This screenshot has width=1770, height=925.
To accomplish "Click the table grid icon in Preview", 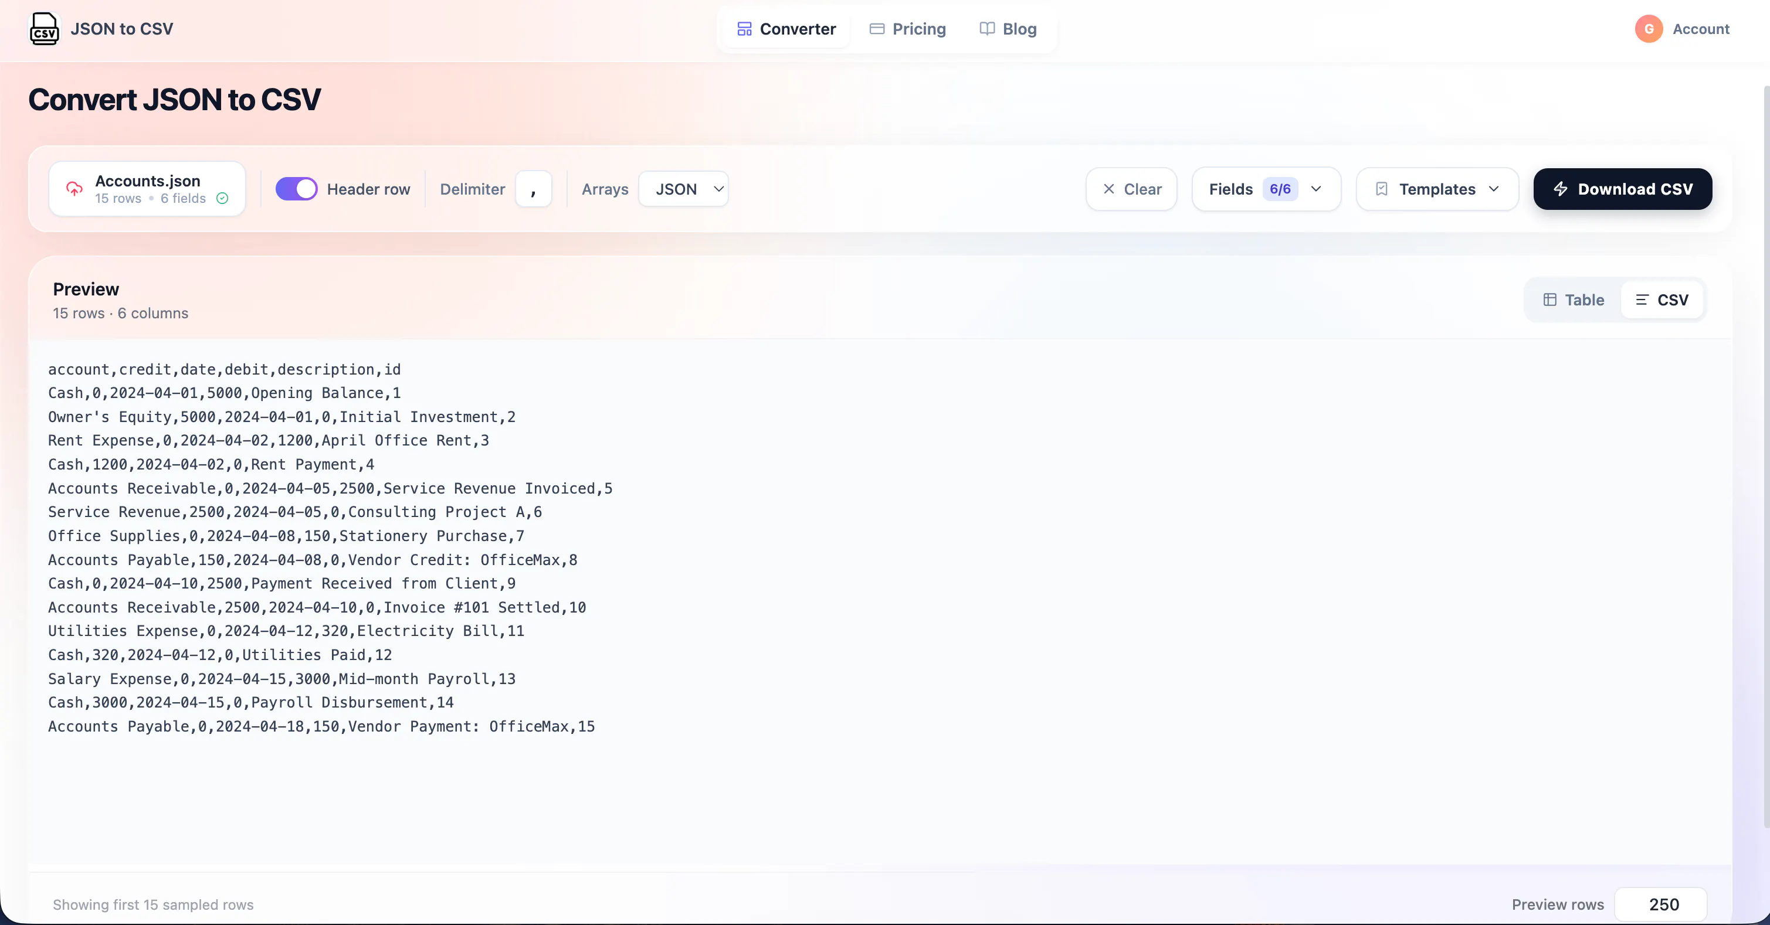I will tap(1549, 300).
